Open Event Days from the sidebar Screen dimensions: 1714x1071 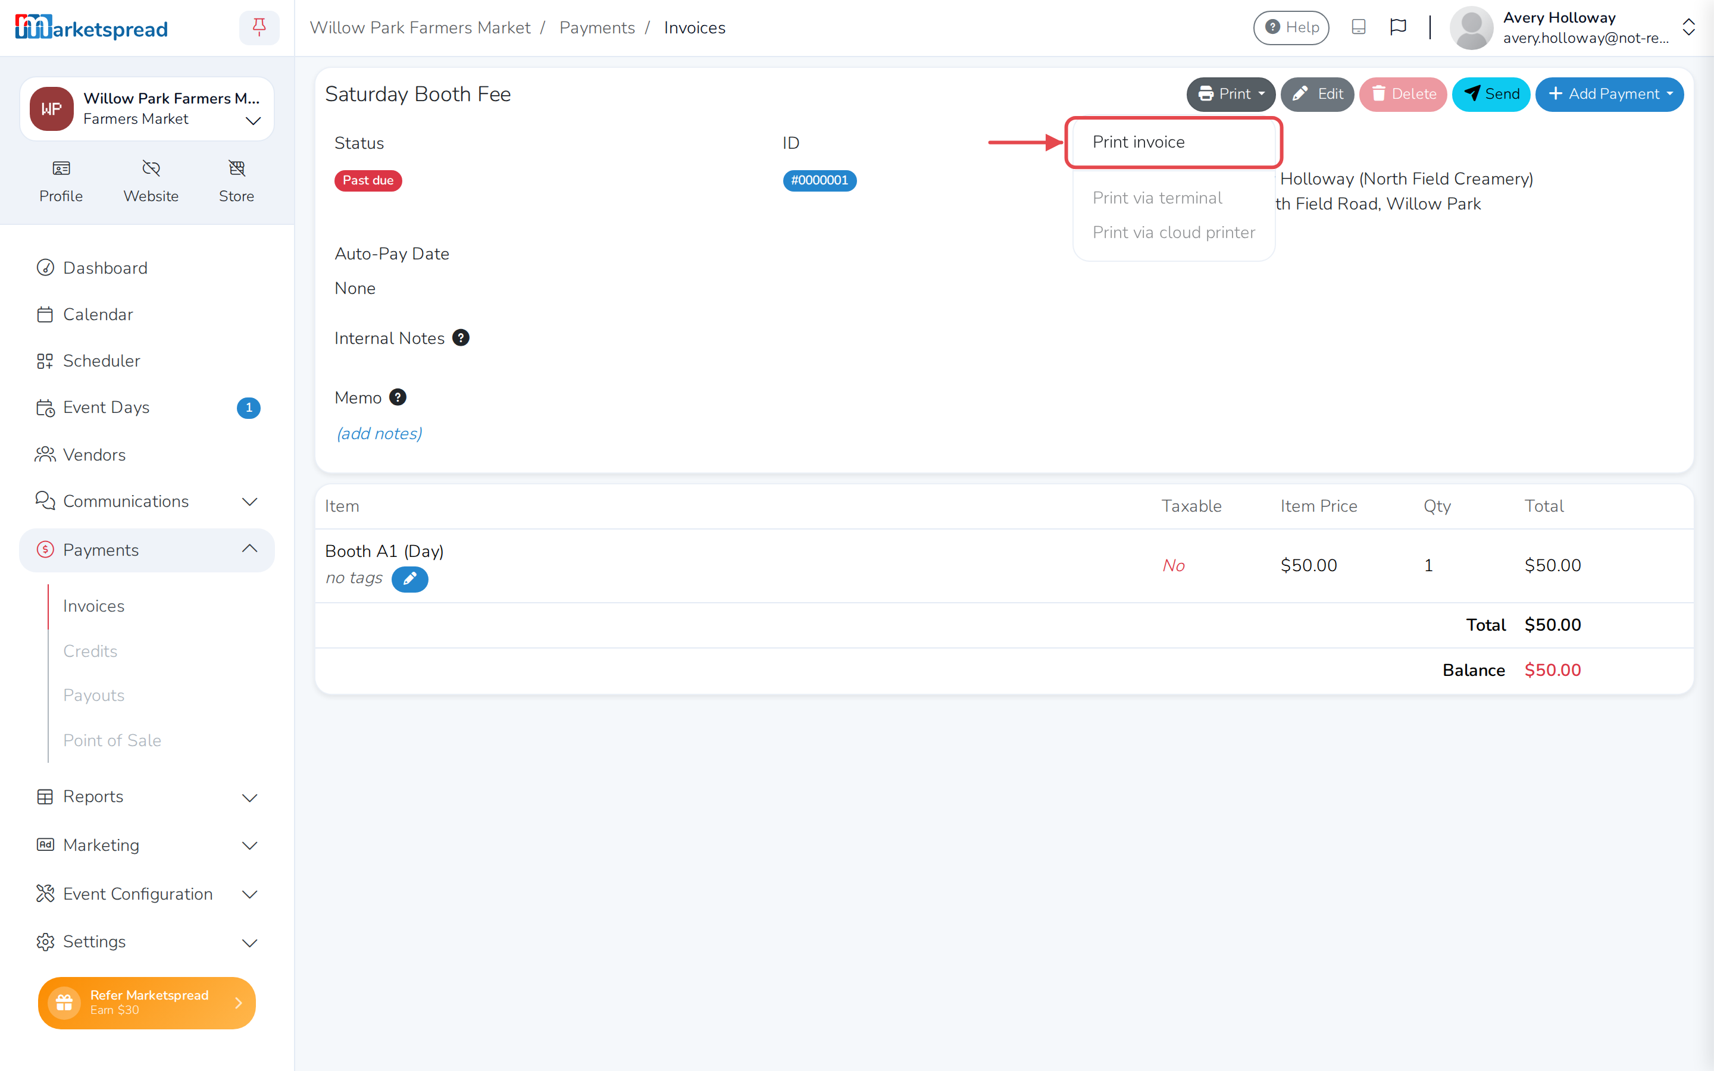[x=146, y=408]
